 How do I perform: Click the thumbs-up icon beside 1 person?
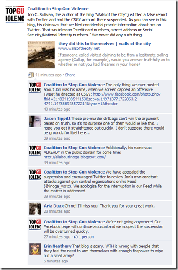tap(76, 237)
